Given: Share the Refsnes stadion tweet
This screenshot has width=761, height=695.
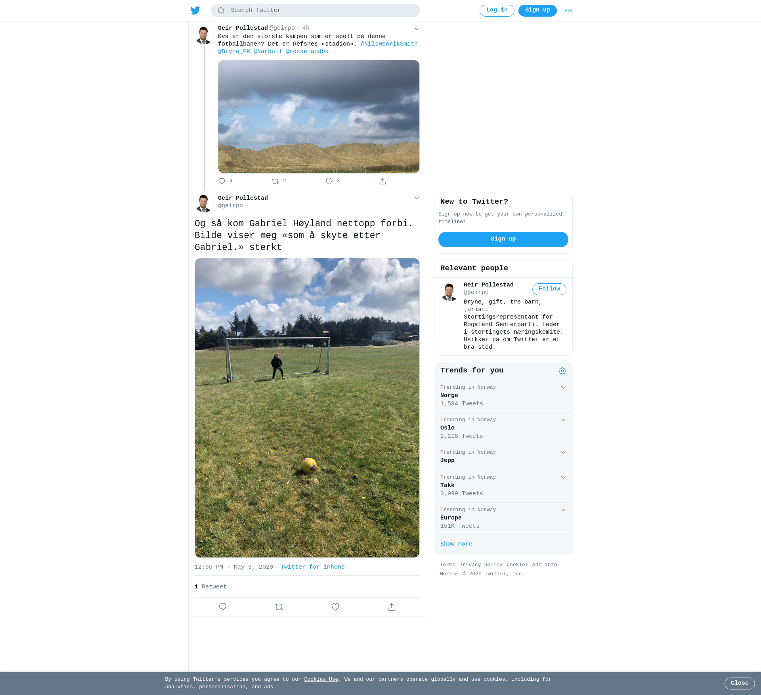Looking at the screenshot, I should tap(382, 181).
